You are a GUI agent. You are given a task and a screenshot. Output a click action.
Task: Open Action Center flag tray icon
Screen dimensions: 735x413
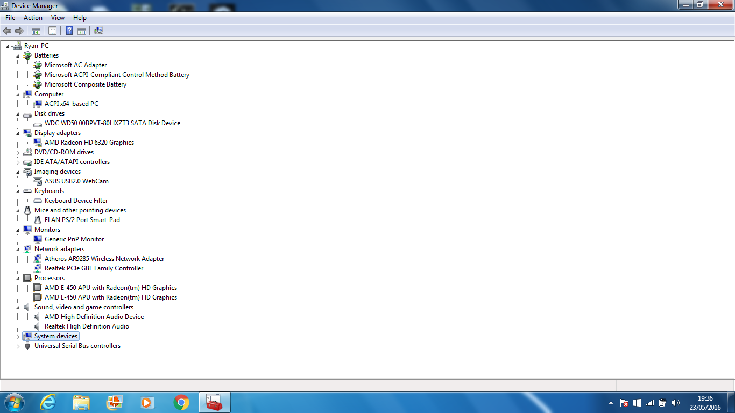coord(624,403)
